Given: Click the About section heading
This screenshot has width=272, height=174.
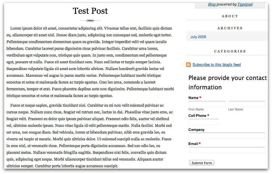Looking at the screenshot, I should pos(230,16).
